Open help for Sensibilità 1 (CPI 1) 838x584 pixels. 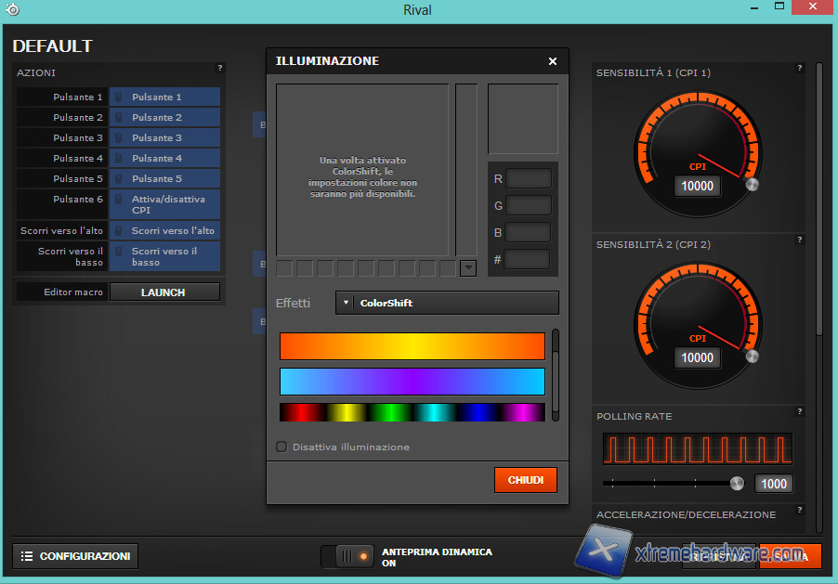pyautogui.click(x=799, y=68)
